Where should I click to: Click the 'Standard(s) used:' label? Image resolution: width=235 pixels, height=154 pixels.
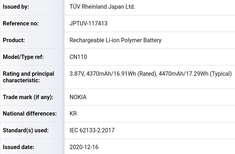coord(26,130)
